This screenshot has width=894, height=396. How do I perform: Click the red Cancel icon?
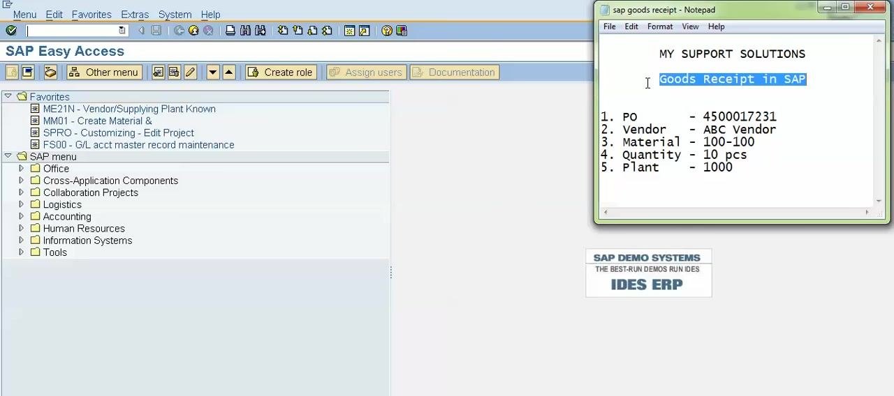click(208, 31)
